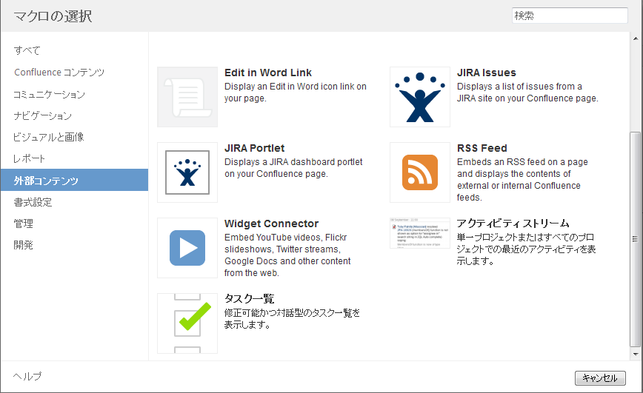Click the scrollbar up arrow

635,38
